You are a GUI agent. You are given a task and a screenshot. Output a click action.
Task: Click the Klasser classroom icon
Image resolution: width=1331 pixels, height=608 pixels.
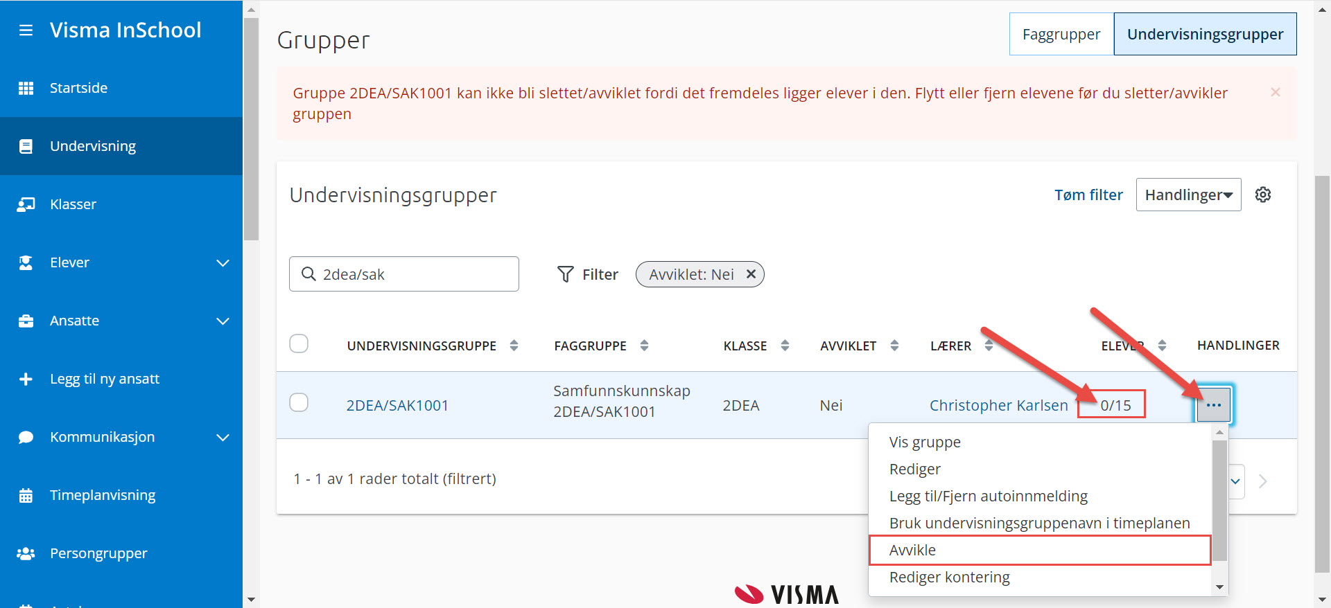[x=26, y=204]
